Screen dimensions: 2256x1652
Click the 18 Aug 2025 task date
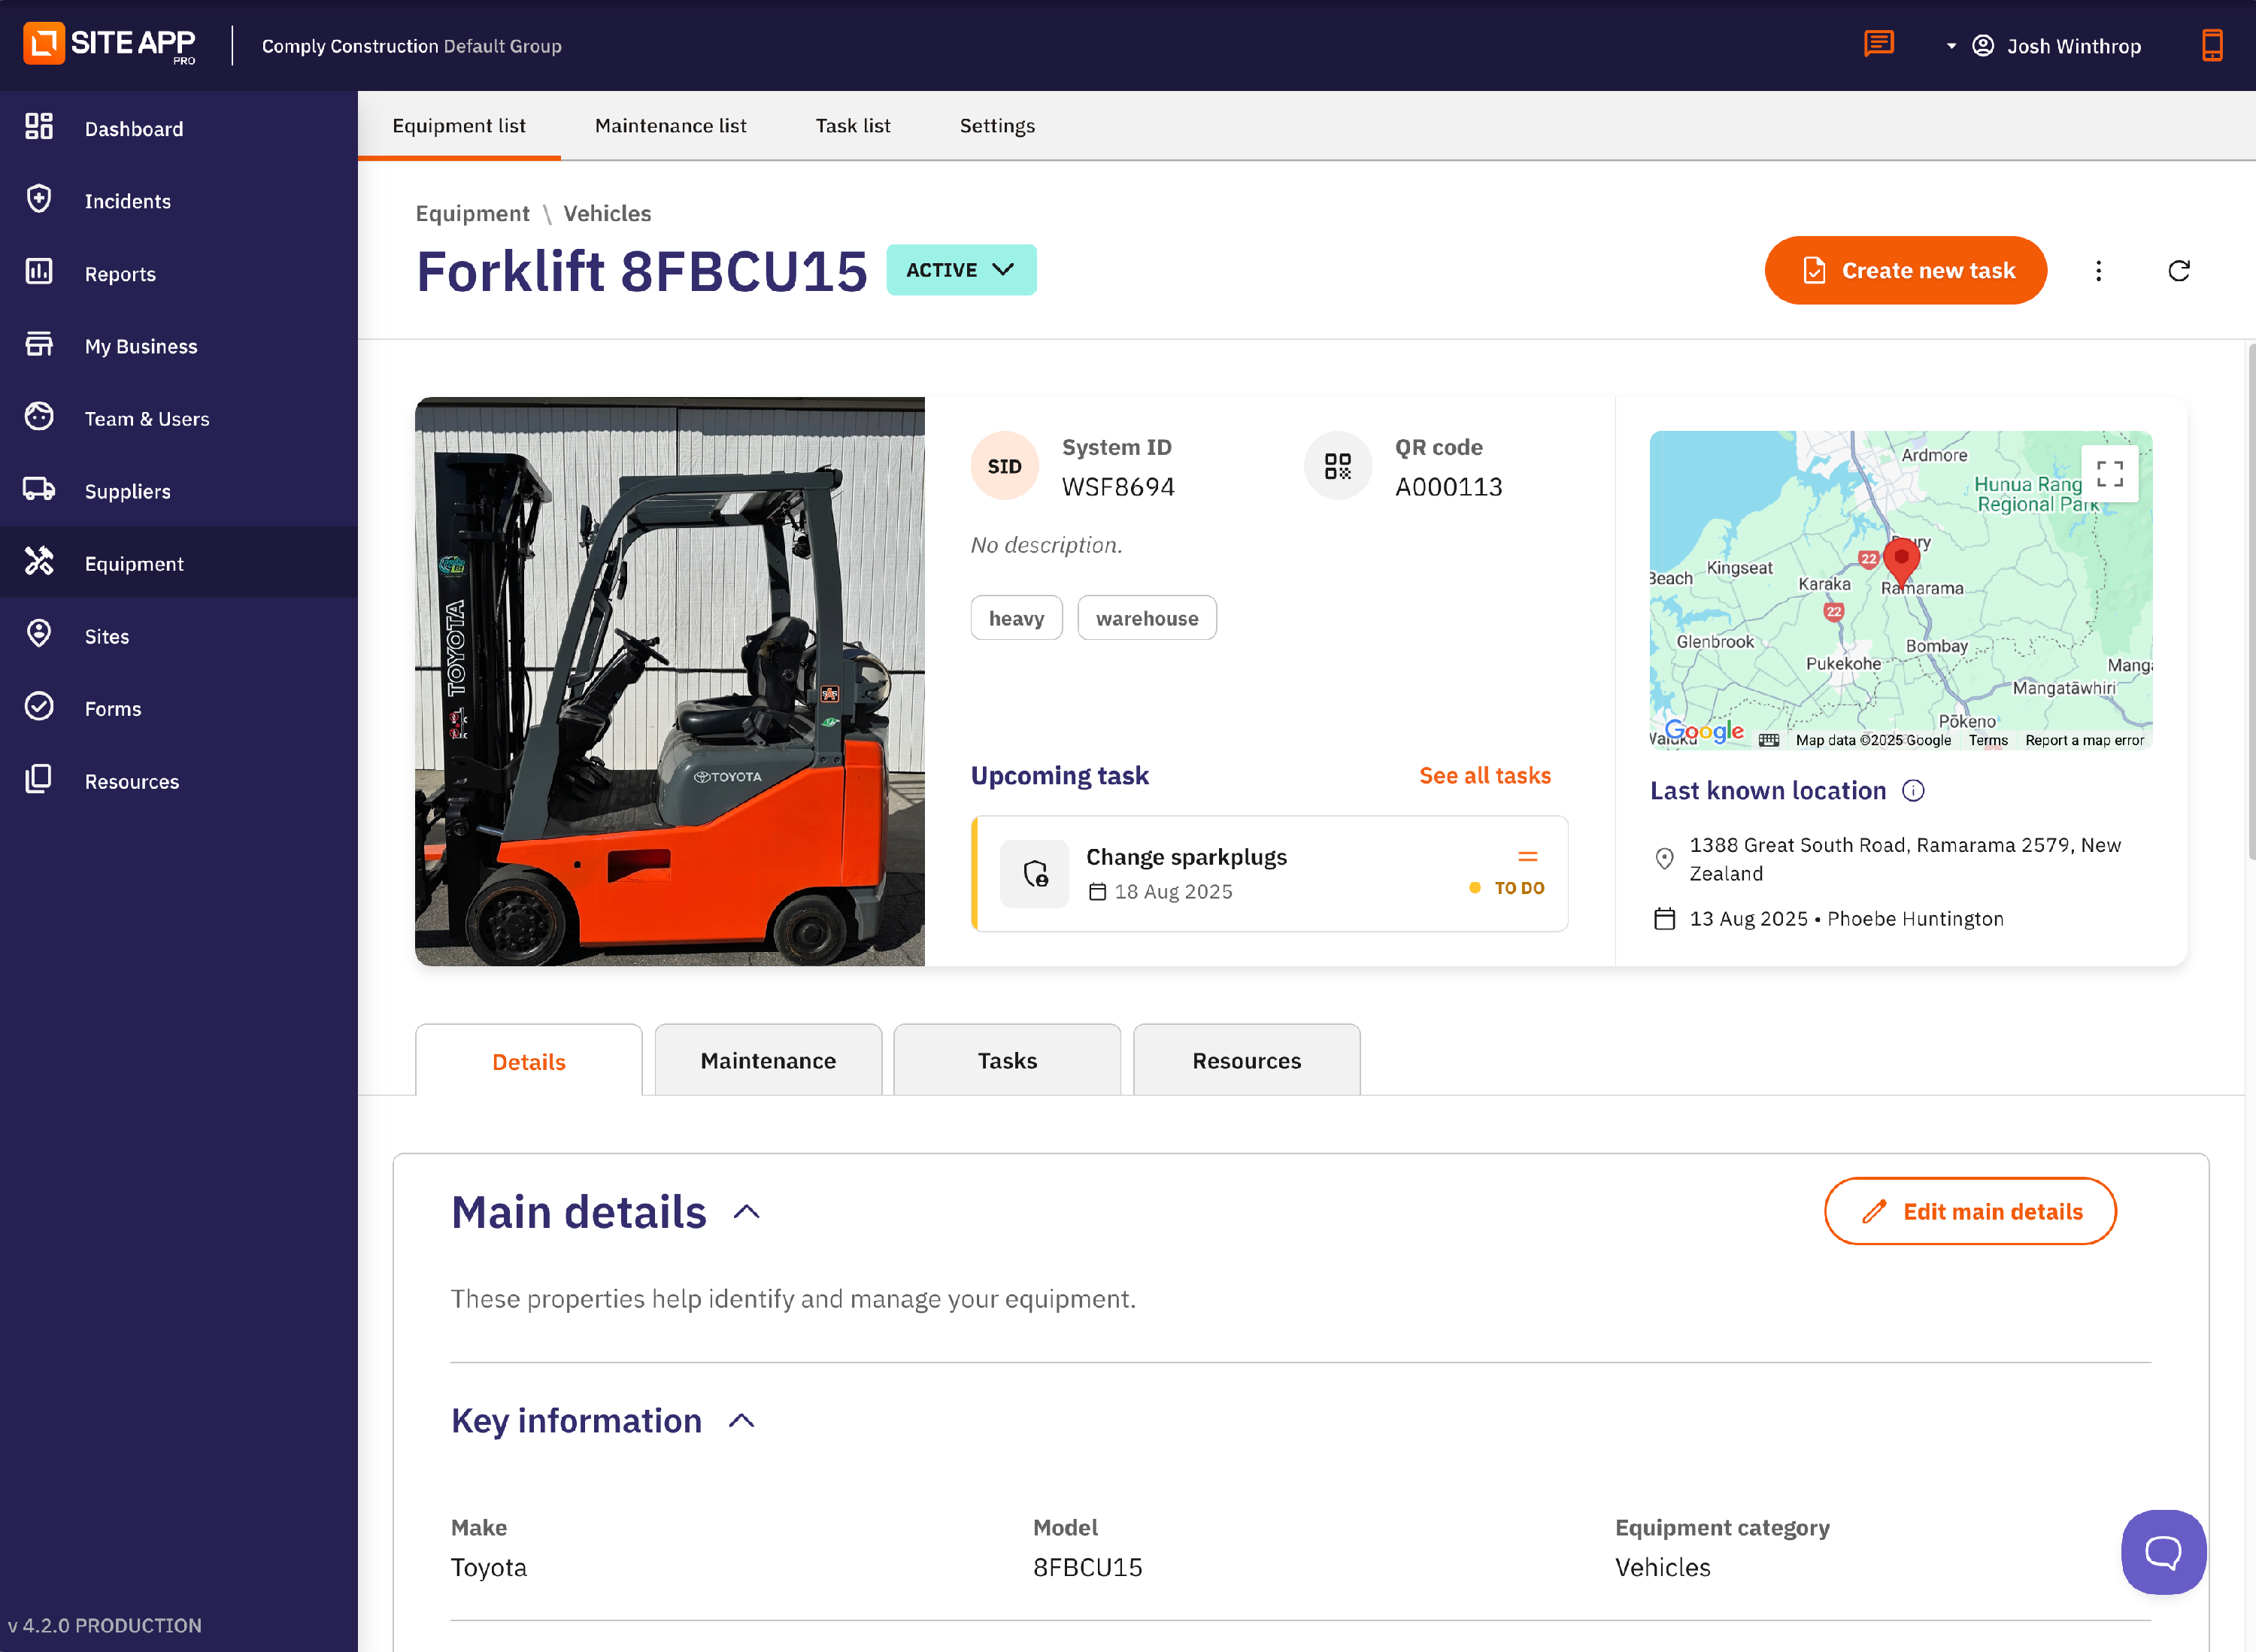tap(1161, 891)
